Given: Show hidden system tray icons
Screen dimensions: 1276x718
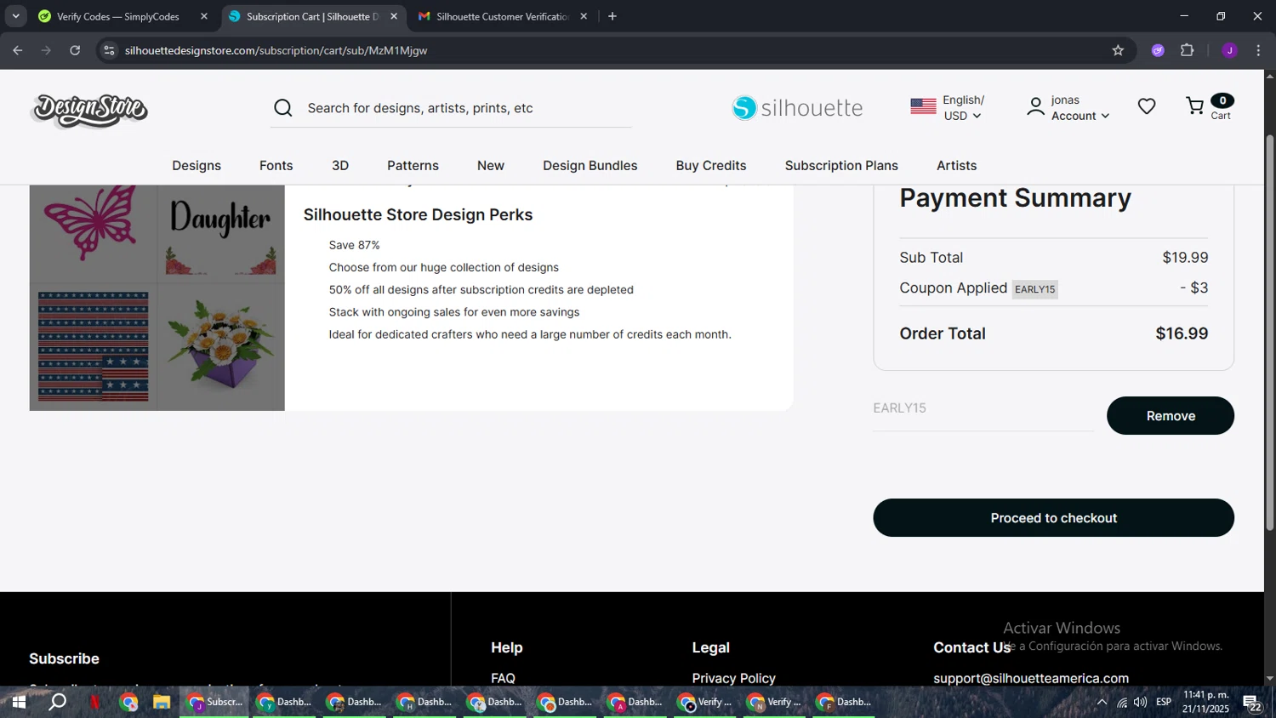Looking at the screenshot, I should [x=1102, y=702].
